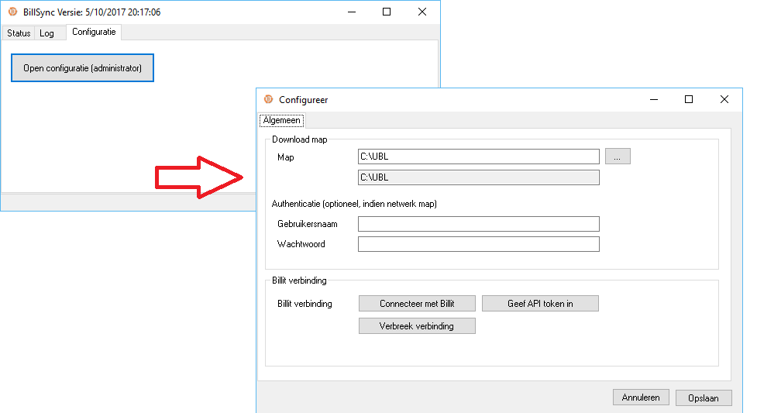Viewport: 757px width, 413px height.
Task: Click the 'Map' label
Action: [286, 157]
